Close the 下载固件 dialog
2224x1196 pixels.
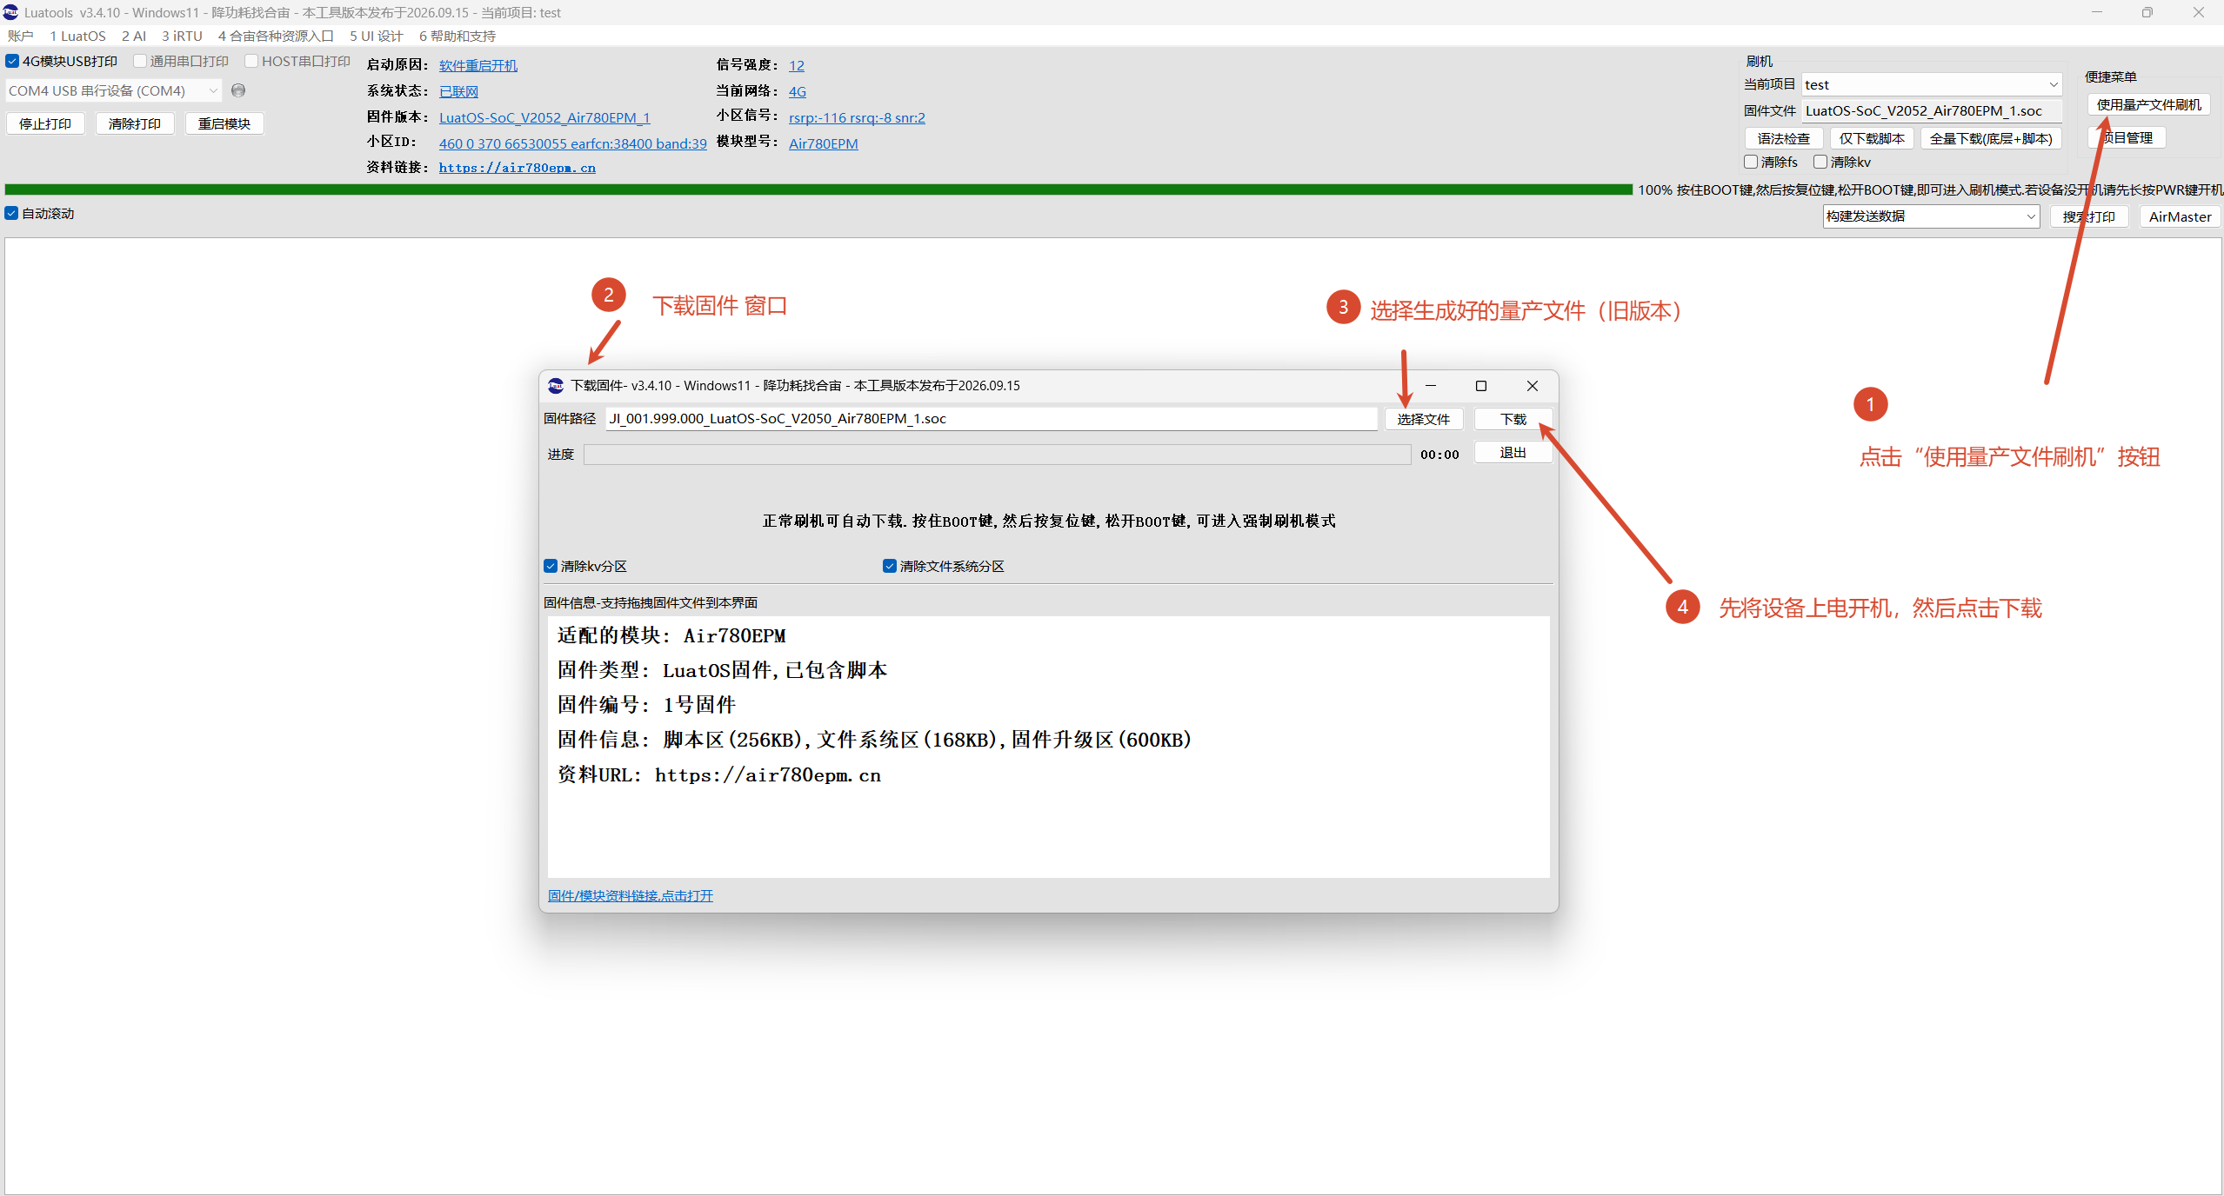pos(1533,386)
